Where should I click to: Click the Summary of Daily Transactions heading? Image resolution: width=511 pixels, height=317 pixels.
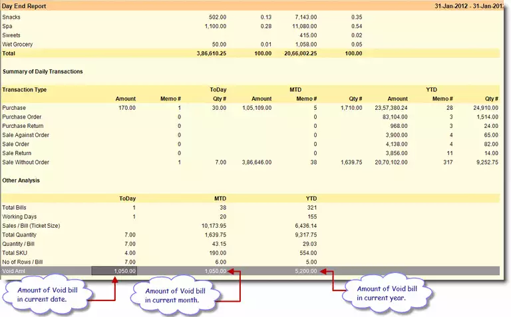tap(42, 71)
